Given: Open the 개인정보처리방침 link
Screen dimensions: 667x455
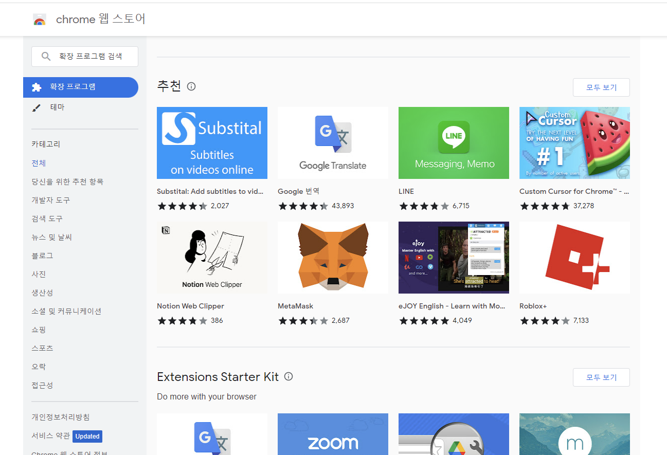Looking at the screenshot, I should [x=61, y=417].
